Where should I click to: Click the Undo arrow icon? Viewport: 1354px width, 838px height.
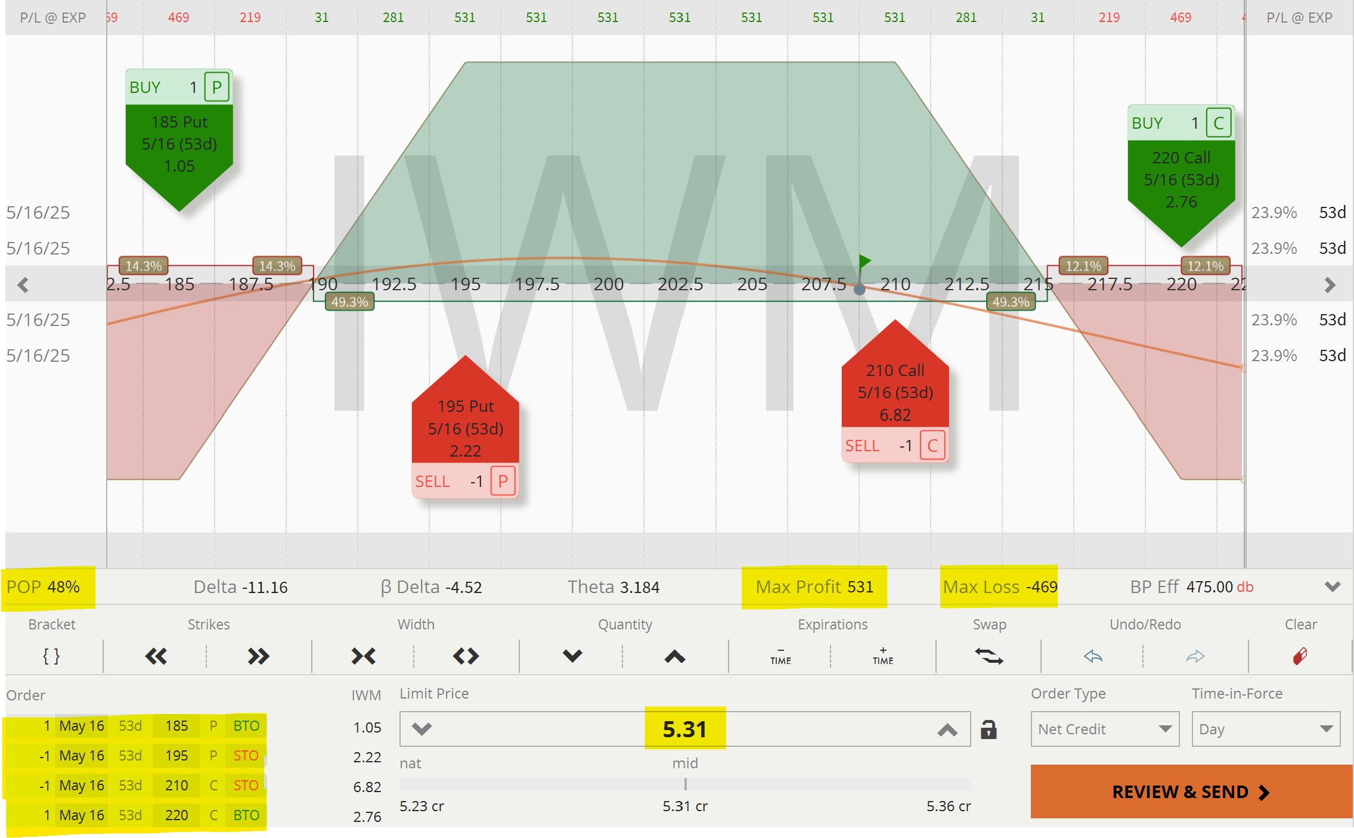1093,656
